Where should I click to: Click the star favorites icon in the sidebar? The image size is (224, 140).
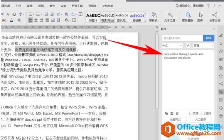(221, 76)
